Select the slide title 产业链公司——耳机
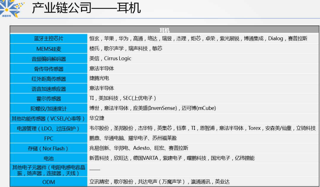320x187 pixels. pos(86,9)
